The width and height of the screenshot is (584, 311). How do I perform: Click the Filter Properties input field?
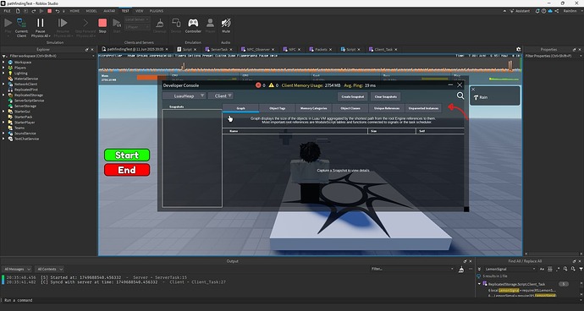click(553, 56)
